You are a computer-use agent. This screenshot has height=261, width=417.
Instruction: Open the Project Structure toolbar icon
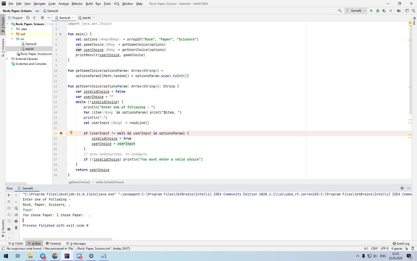pyautogui.click(x=399, y=11)
